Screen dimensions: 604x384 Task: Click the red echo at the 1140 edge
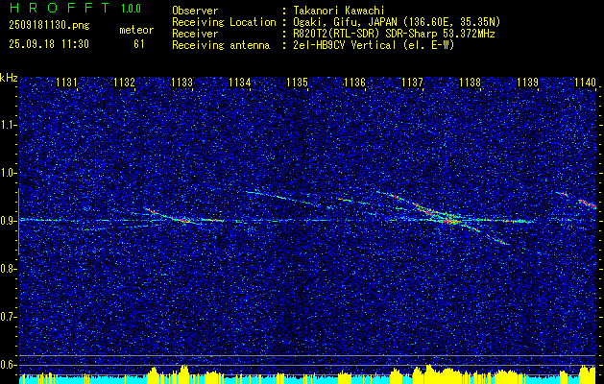point(588,204)
